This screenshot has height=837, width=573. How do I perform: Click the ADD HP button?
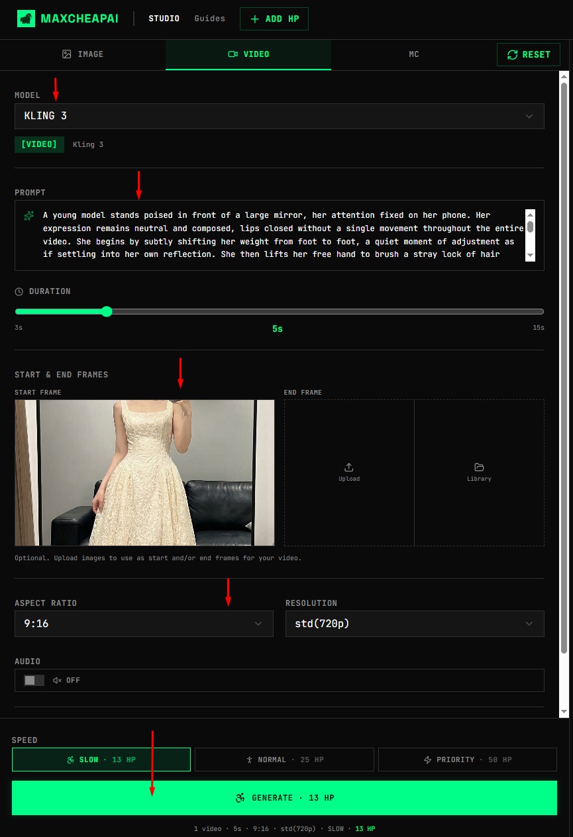(274, 19)
